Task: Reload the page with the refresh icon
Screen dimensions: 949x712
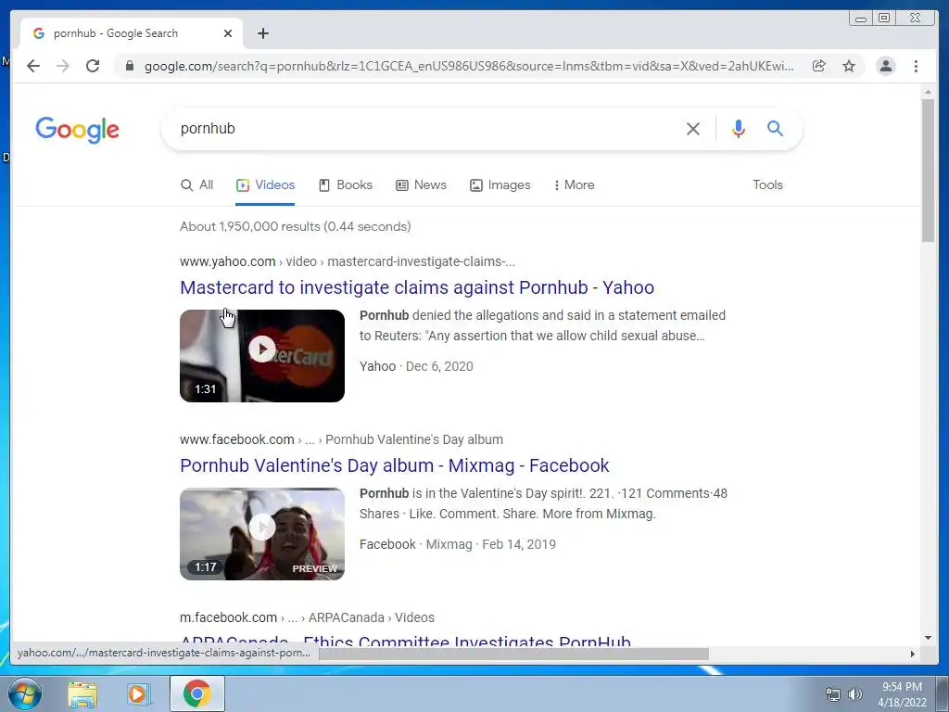Action: click(93, 66)
